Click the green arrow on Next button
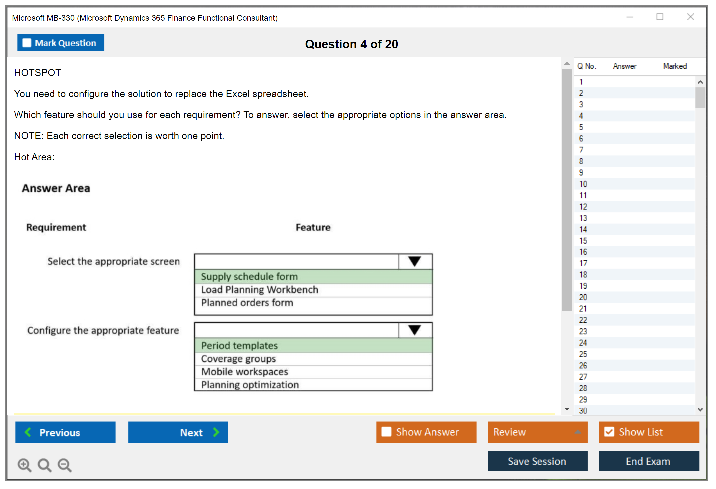The width and height of the screenshot is (716, 489). 216,432
